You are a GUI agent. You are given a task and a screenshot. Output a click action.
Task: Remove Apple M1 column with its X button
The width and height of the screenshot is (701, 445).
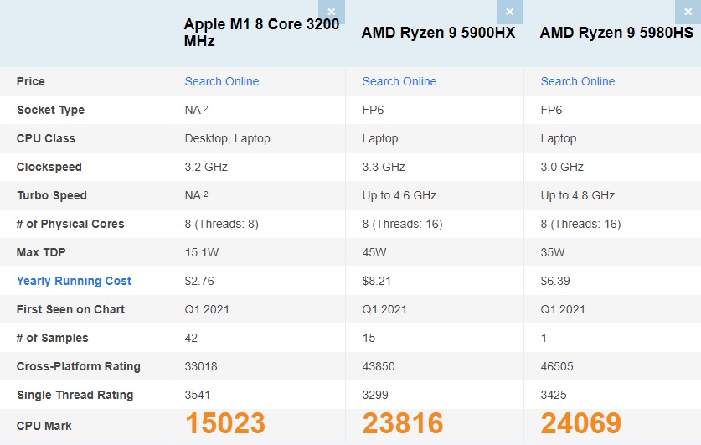pyautogui.click(x=332, y=12)
